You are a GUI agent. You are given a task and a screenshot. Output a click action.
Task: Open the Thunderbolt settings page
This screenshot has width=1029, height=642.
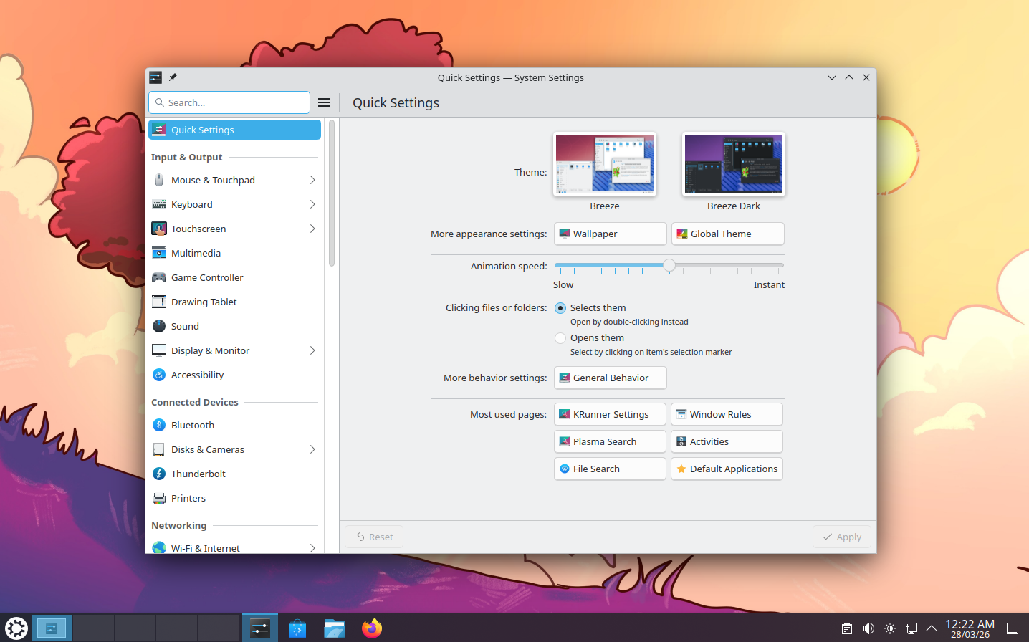(234, 474)
